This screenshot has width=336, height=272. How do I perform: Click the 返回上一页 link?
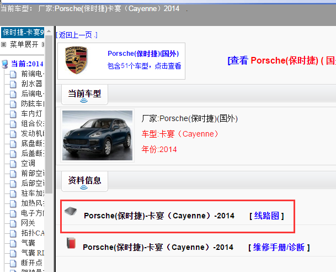77,35
